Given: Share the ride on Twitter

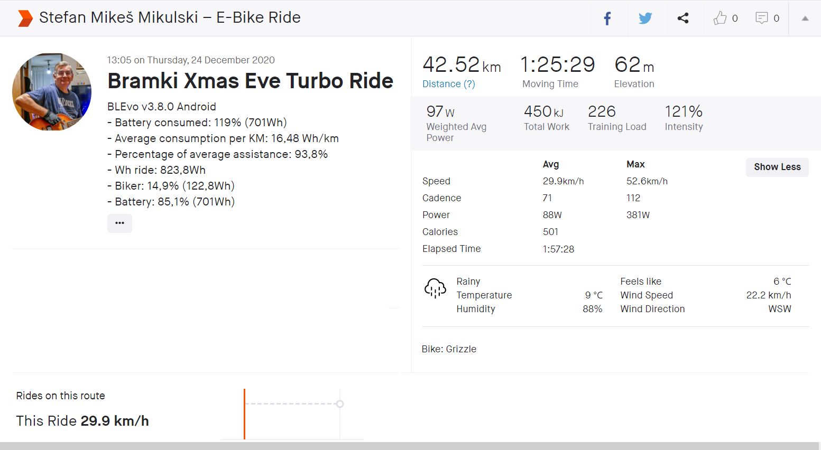Looking at the screenshot, I should [645, 18].
